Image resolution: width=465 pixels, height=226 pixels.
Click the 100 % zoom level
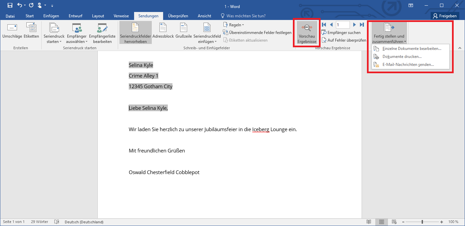(x=453, y=222)
